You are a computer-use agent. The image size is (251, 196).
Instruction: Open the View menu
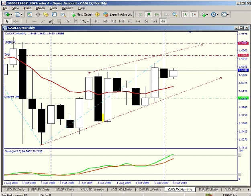[16, 8]
